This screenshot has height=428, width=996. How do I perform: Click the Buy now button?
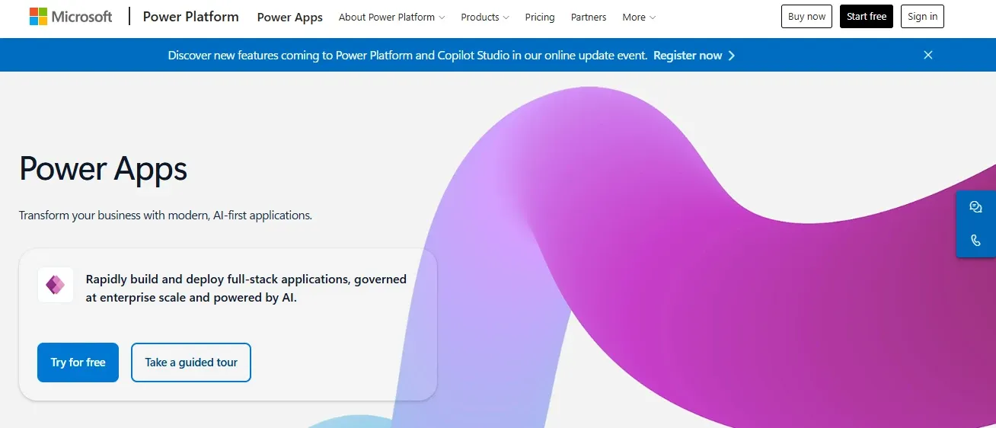tap(806, 16)
